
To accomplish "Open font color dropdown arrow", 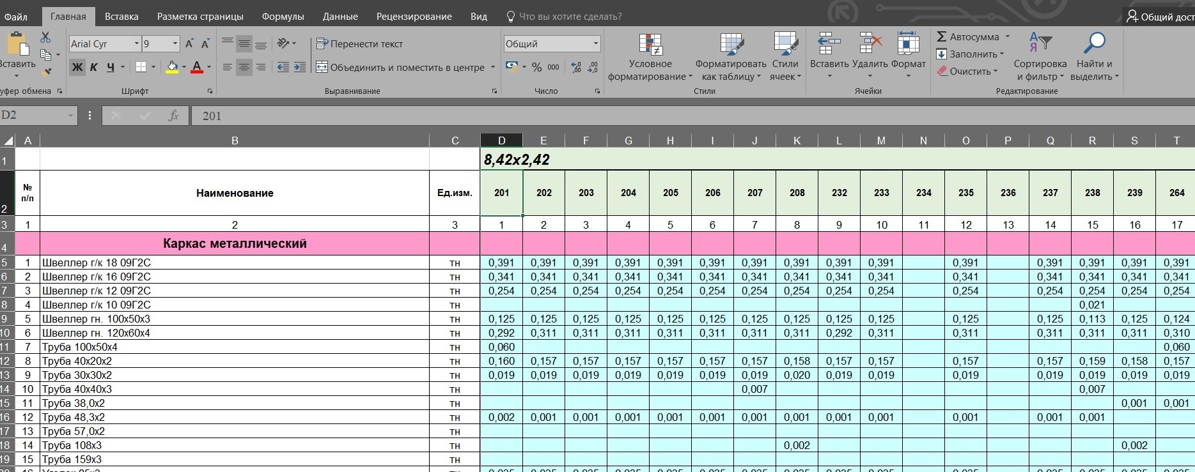I will pos(209,67).
